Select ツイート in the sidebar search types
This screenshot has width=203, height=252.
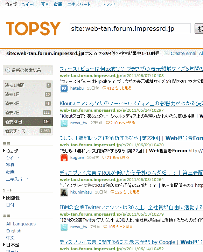[13, 158]
